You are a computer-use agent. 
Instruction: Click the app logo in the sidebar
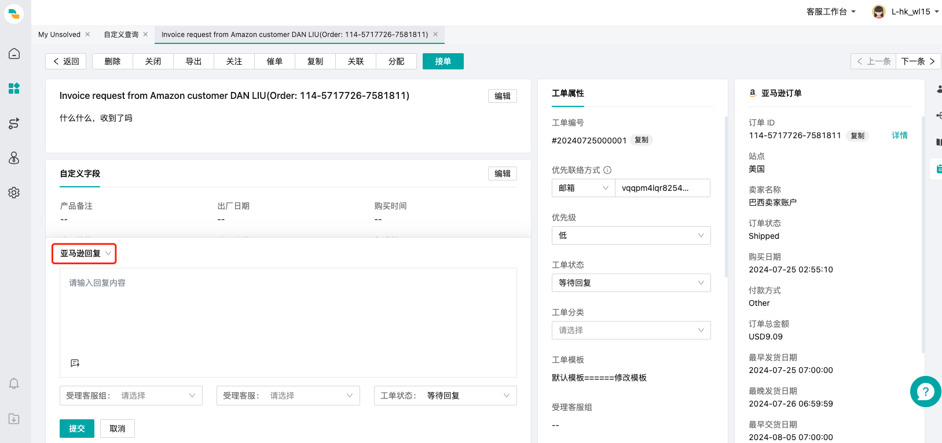click(14, 14)
